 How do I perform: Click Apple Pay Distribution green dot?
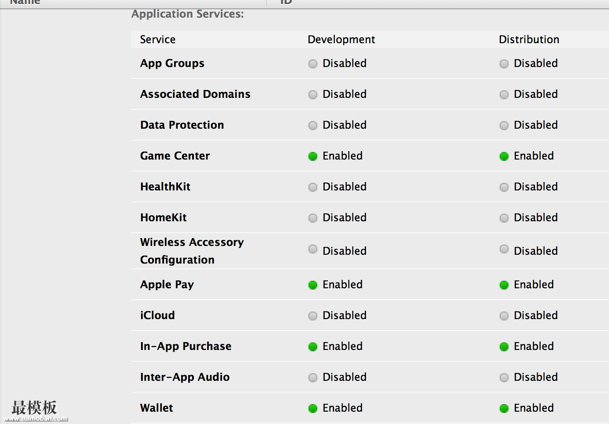(x=504, y=285)
